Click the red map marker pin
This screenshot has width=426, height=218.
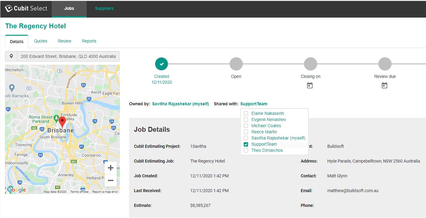point(62,122)
